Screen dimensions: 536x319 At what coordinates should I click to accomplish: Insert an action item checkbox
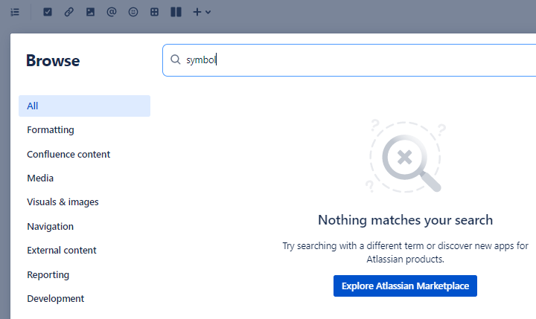coord(48,13)
